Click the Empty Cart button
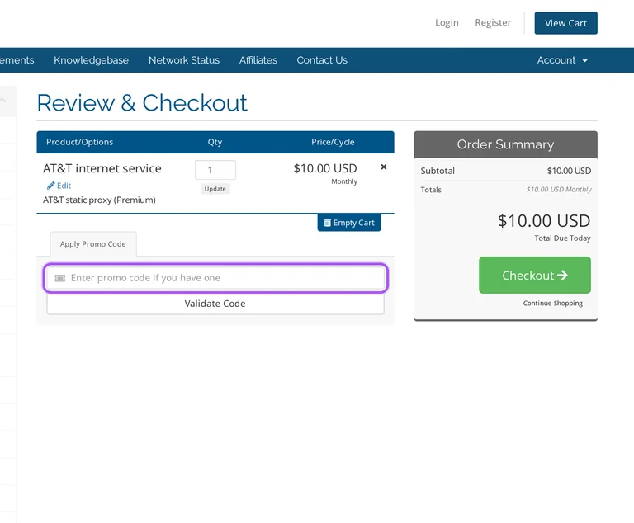634x523 pixels. (349, 223)
